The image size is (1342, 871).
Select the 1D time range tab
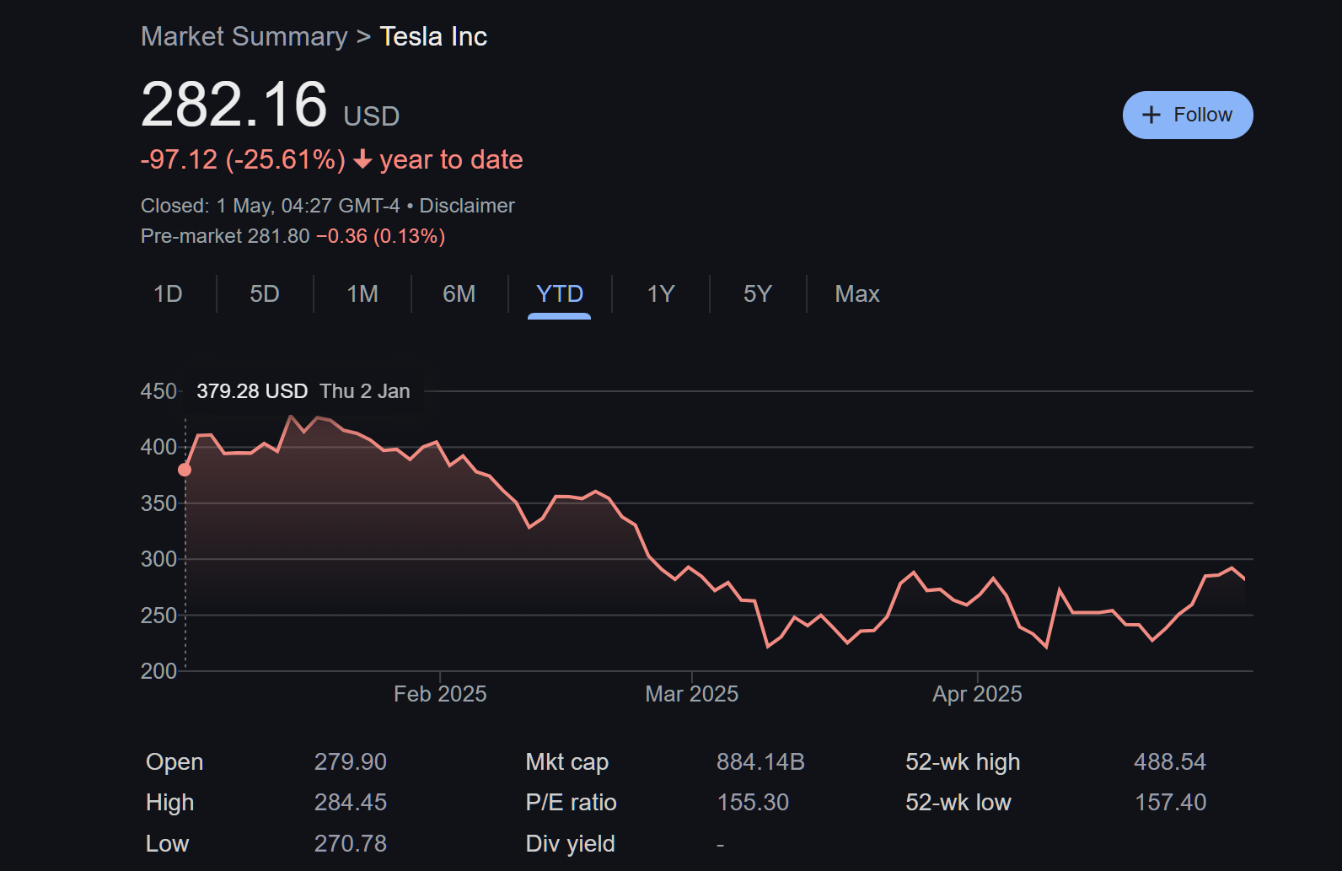(x=168, y=293)
